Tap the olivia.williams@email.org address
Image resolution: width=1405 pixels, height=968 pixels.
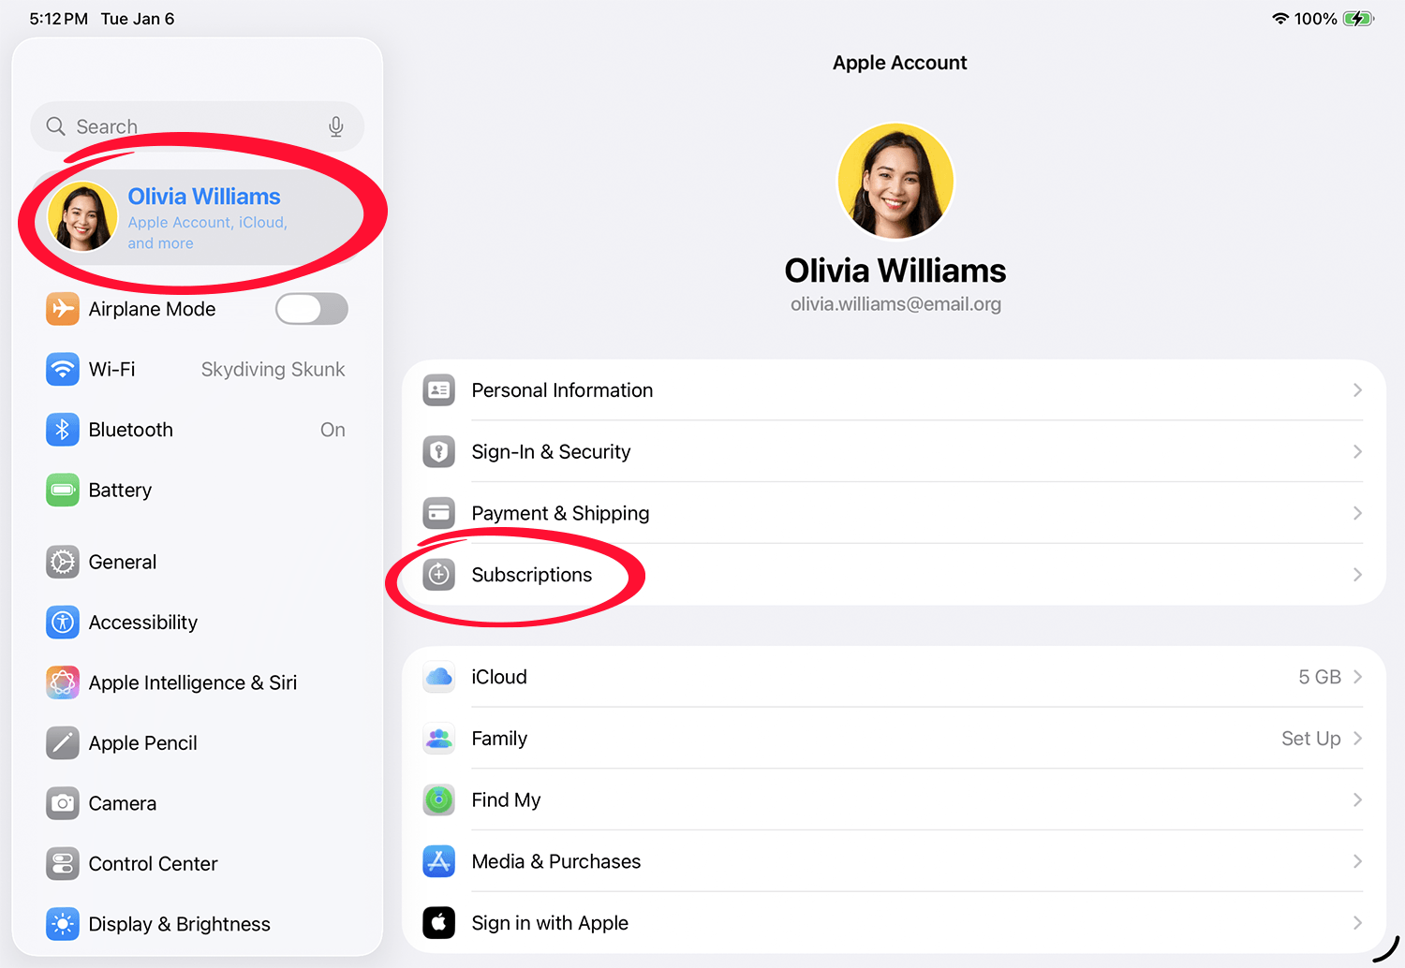coord(895,304)
